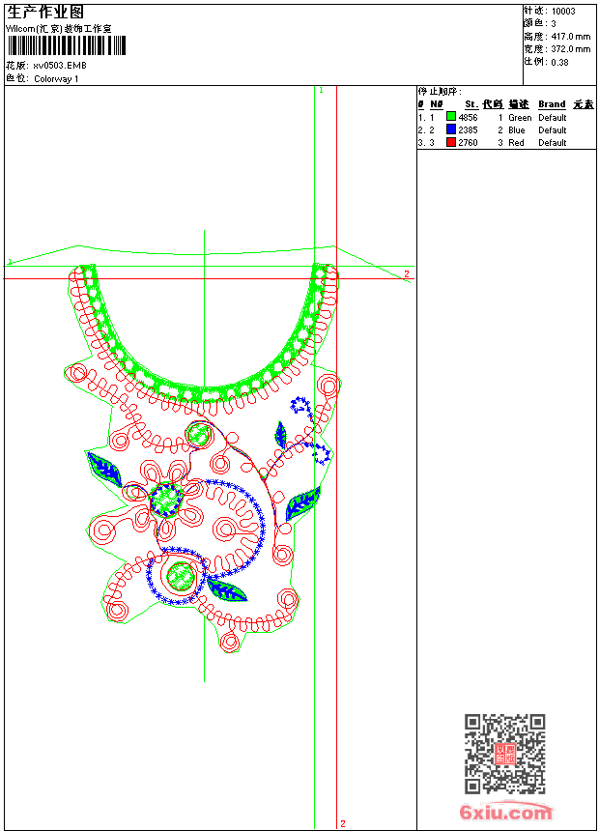The image size is (599, 831).
Task: Click the barcode under the Wilcom studio name
Action: coord(67,45)
